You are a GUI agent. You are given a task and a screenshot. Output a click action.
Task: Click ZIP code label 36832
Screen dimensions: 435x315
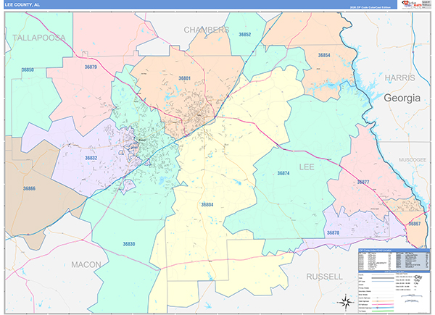(x=91, y=158)
